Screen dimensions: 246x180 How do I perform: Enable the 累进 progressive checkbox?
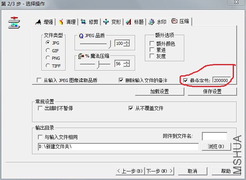(152, 50)
